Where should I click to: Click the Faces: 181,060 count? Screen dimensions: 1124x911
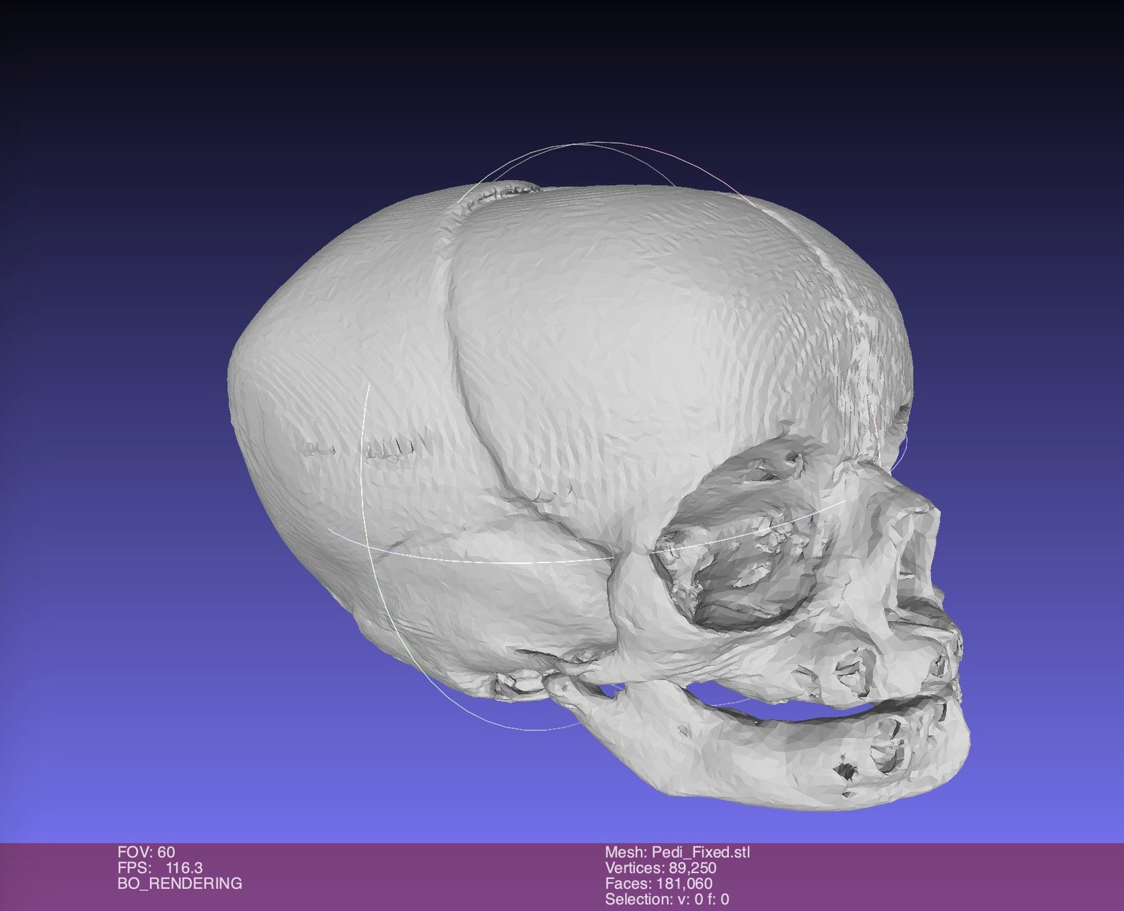coord(658,883)
